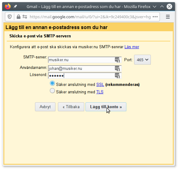Minimize window with title bar down chevron
The width and height of the screenshot is (179, 170).
point(155,6)
